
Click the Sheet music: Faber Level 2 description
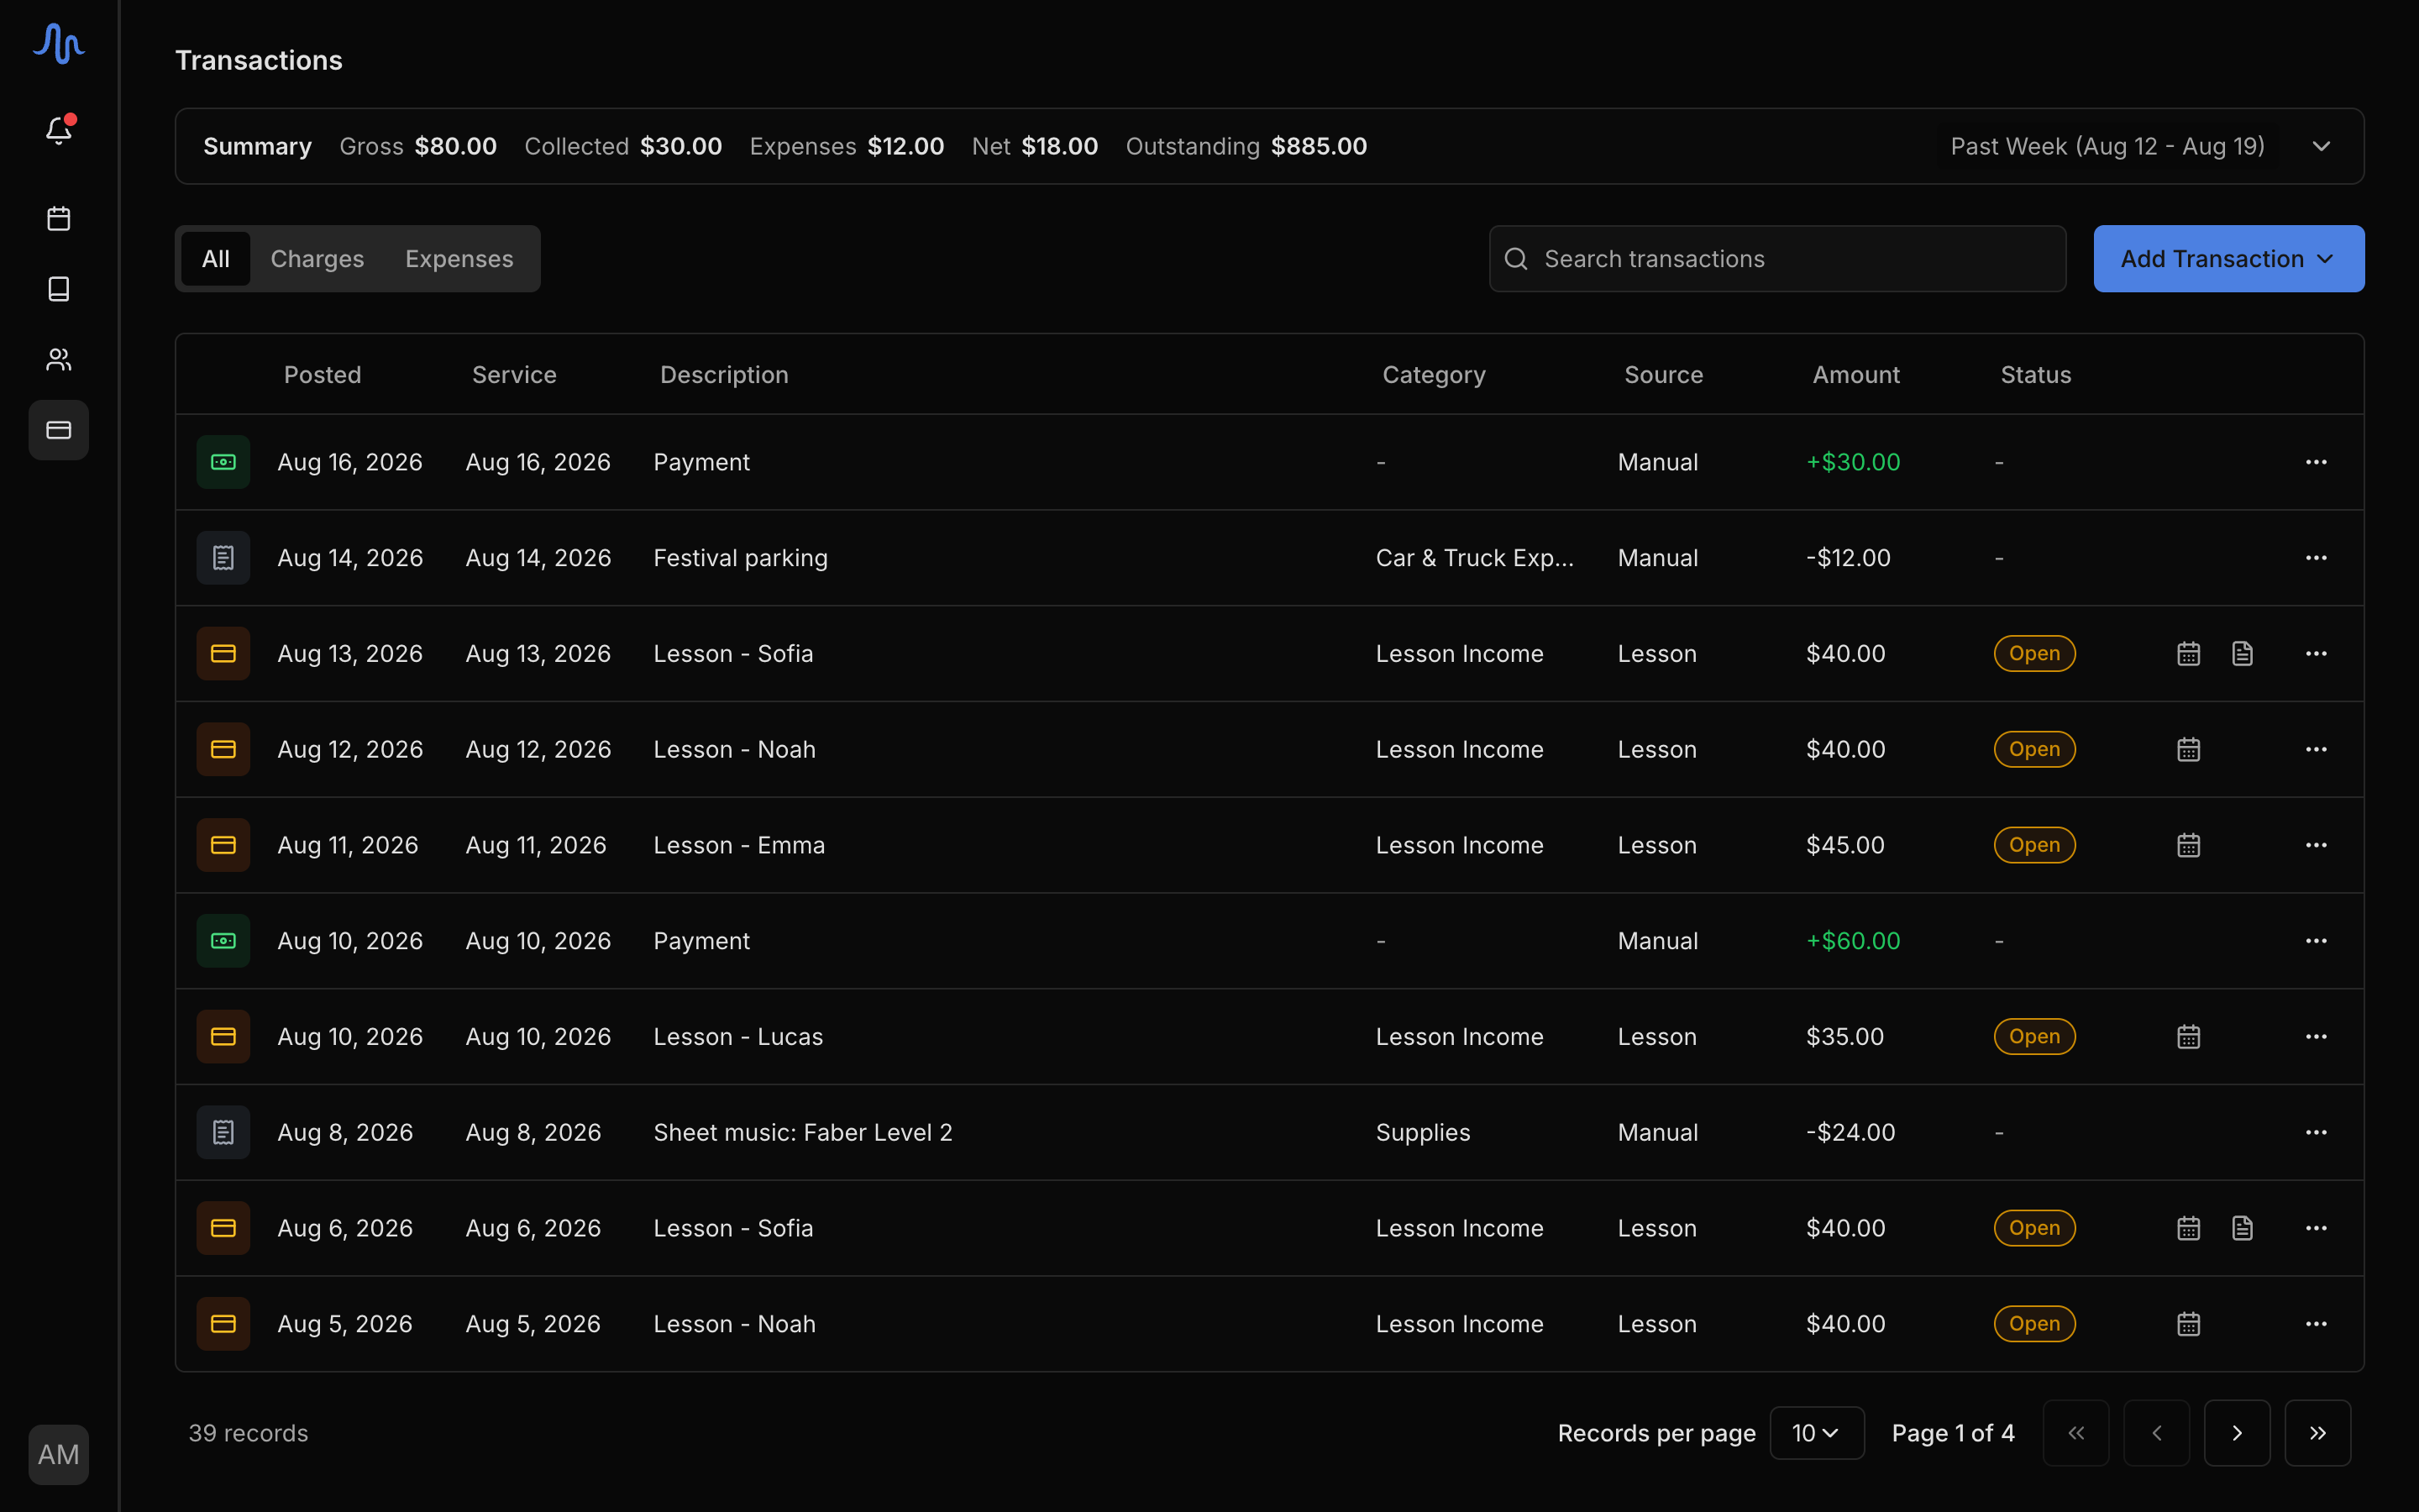(803, 1132)
